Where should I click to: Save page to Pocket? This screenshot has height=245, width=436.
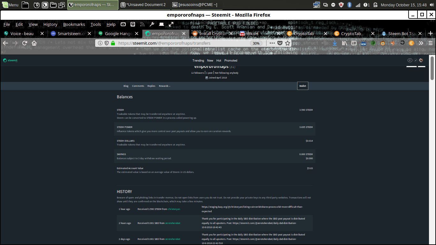pos(280,43)
